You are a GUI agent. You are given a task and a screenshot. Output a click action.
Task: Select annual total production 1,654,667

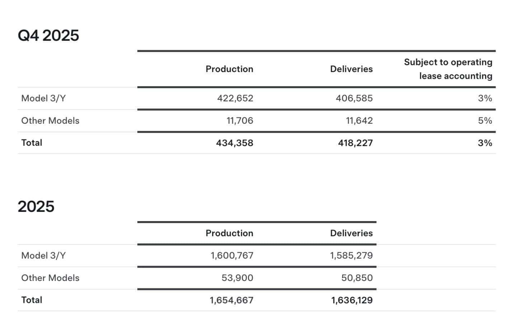[x=231, y=300]
